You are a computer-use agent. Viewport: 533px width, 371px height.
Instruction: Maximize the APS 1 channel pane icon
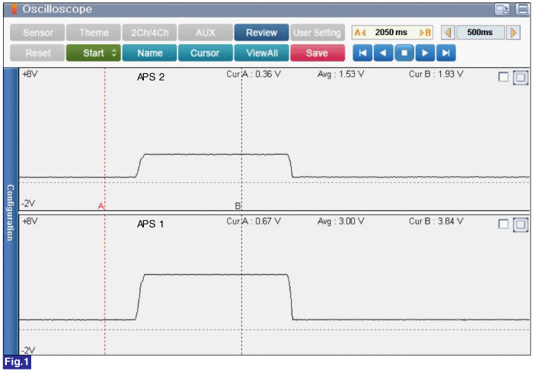[x=520, y=225]
